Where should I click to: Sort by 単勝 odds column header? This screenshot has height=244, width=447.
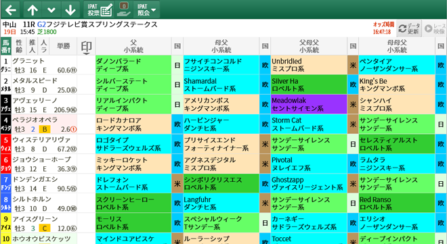click(x=63, y=46)
